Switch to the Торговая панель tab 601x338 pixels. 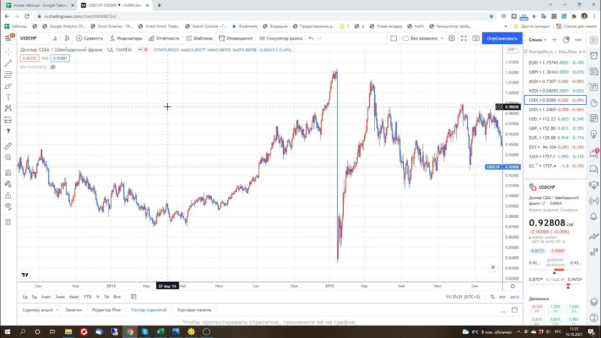click(194, 310)
